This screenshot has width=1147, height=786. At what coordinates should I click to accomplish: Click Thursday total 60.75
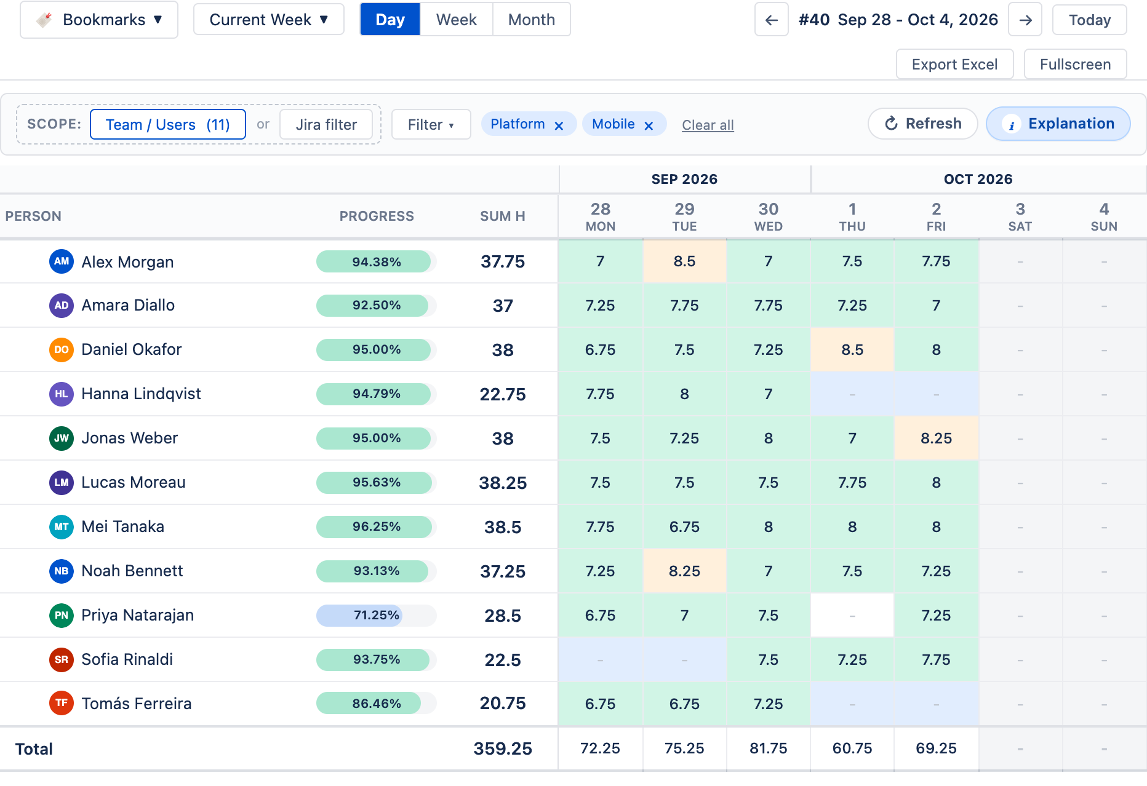point(852,748)
